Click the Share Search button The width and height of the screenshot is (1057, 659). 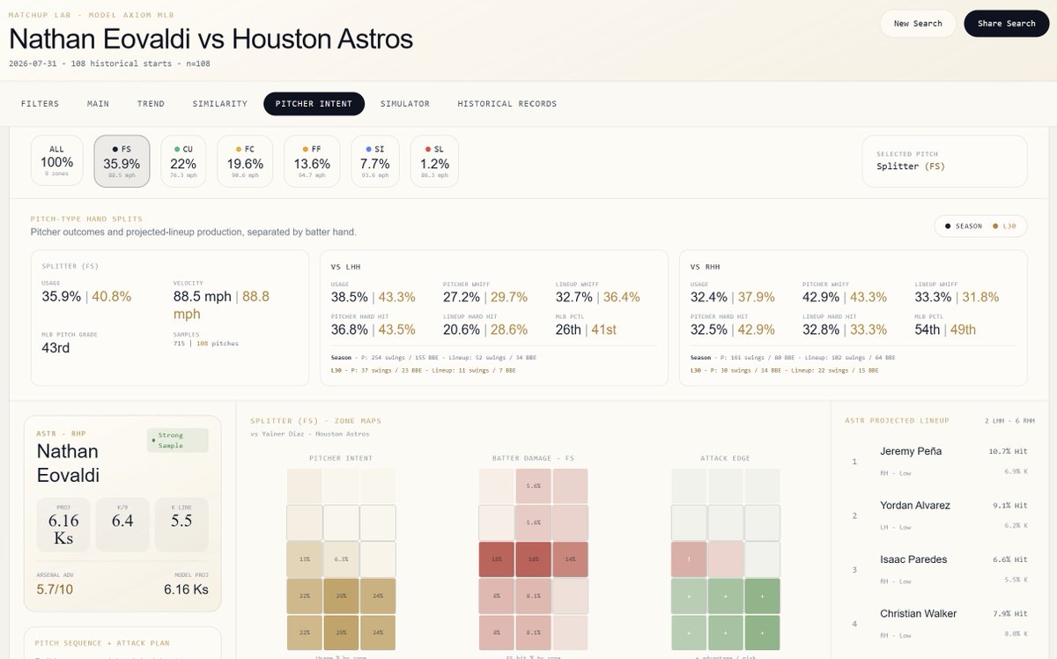(x=1006, y=24)
